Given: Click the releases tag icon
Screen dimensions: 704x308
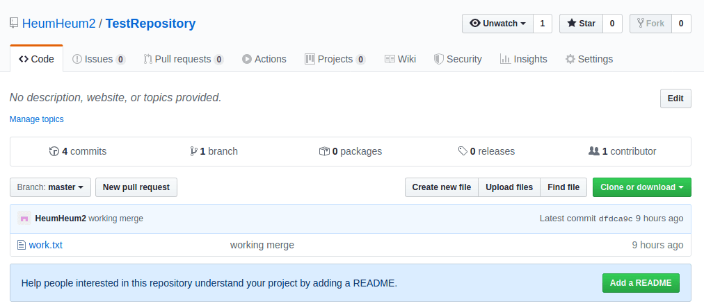Looking at the screenshot, I should pyautogui.click(x=463, y=151).
